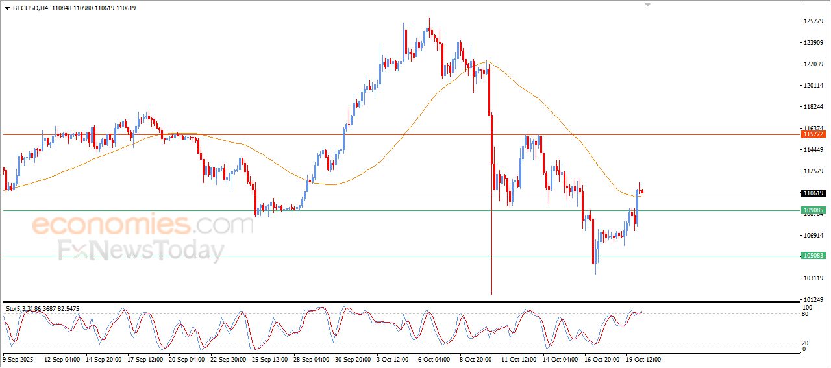Click the 14 Oct 04:00 time label

[559, 359]
